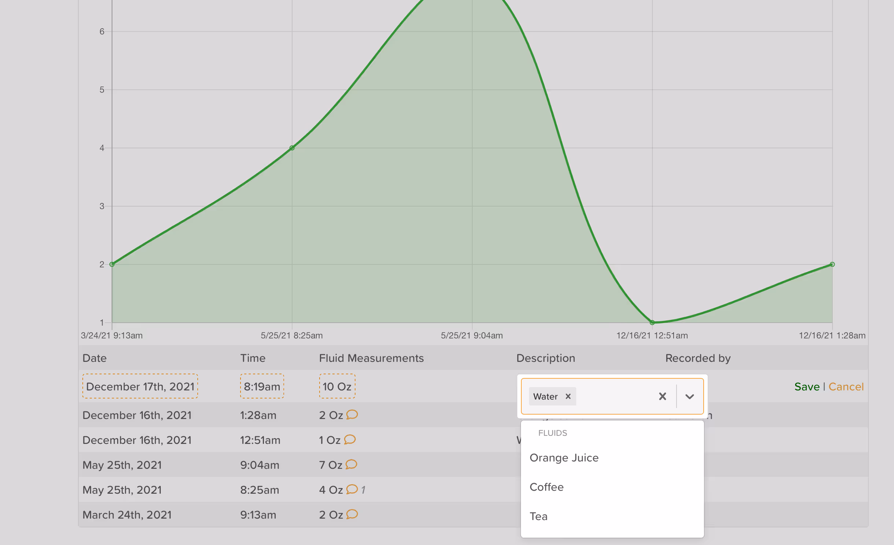Select the 12:51am time cell

coord(260,440)
